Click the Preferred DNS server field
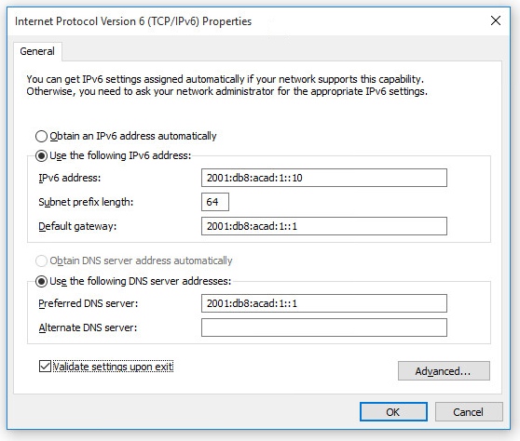Image resolution: width=520 pixels, height=441 pixels. (324, 303)
